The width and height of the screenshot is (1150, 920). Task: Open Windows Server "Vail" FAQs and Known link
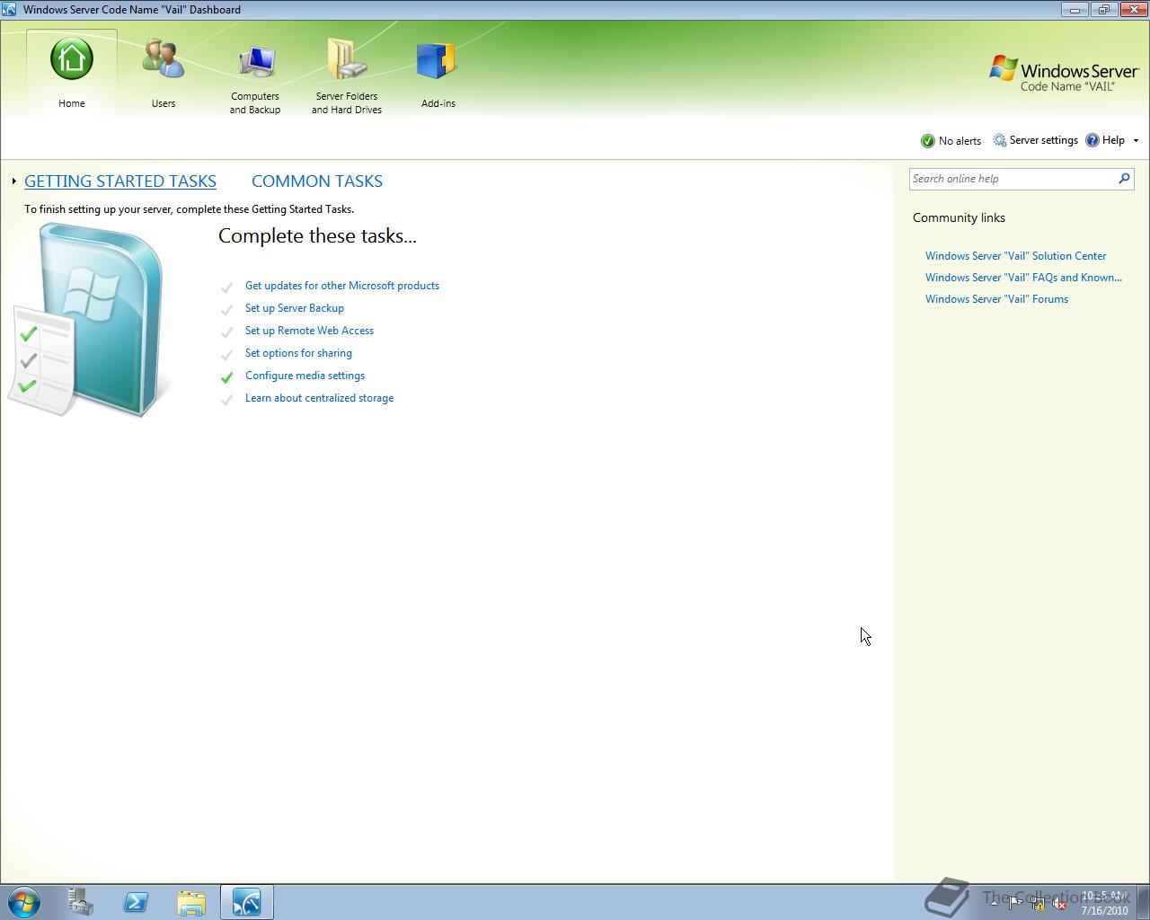1023,278
